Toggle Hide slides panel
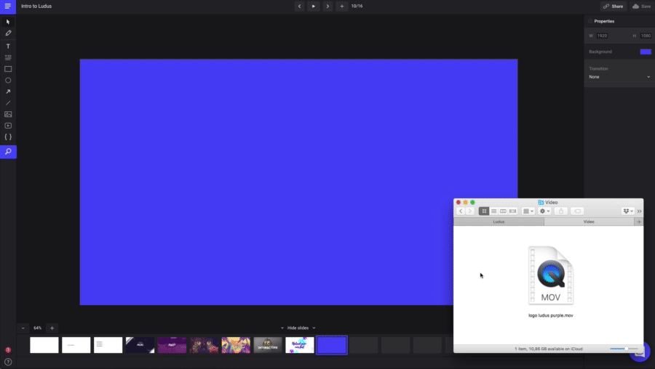 tap(298, 328)
